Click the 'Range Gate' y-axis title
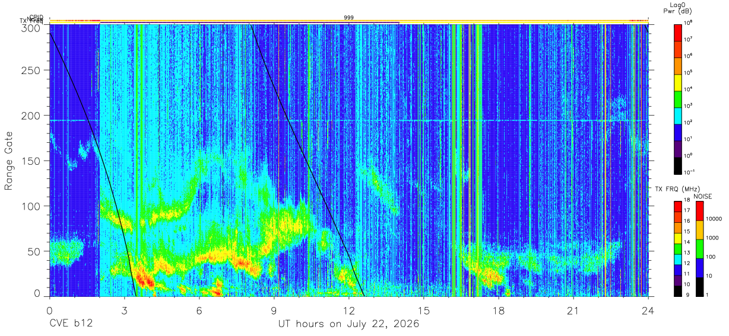This screenshot has height=336, width=729. [x=9, y=161]
